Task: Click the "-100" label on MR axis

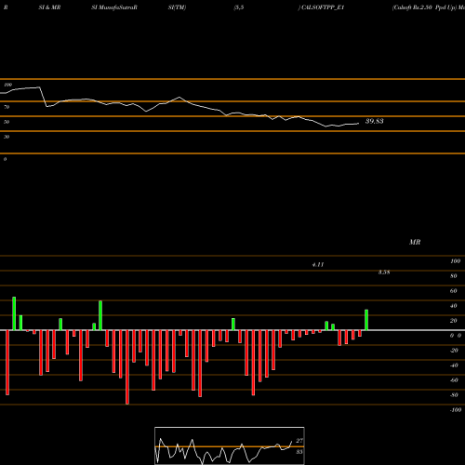Action: click(456, 410)
